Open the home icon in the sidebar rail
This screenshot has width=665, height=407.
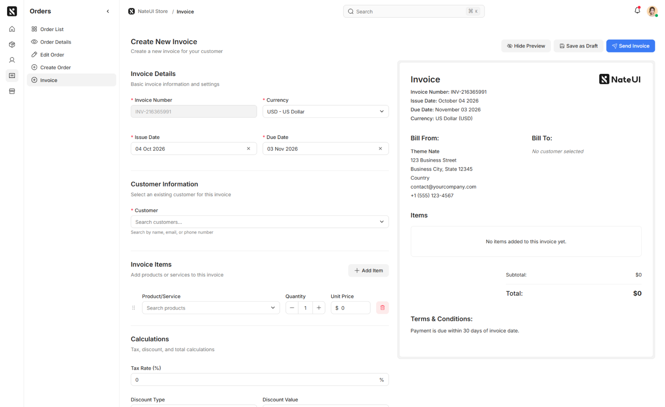point(12,29)
